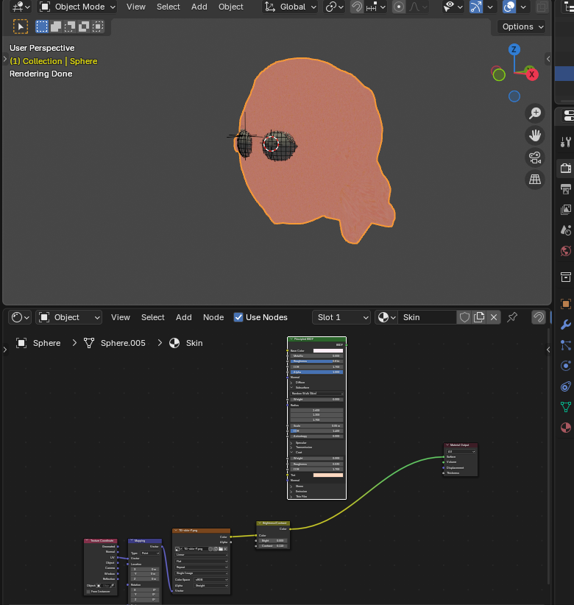This screenshot has width=574, height=605.
Task: Open the Particles properties tab
Action: pos(565,345)
